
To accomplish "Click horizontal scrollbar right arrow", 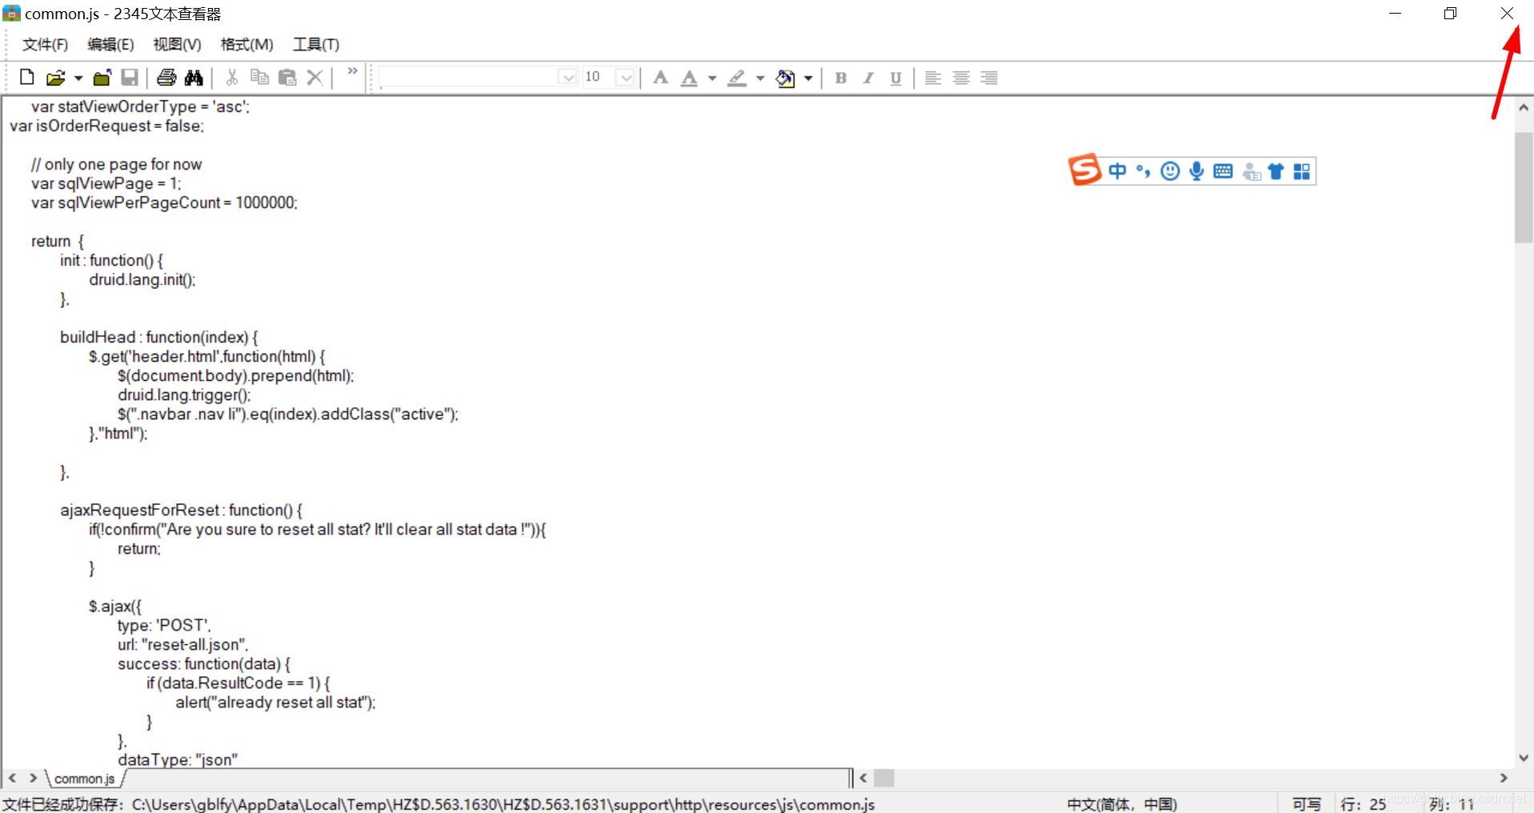I will tap(1504, 778).
